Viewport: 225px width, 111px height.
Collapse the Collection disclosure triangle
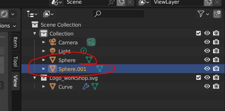[x=35, y=33]
